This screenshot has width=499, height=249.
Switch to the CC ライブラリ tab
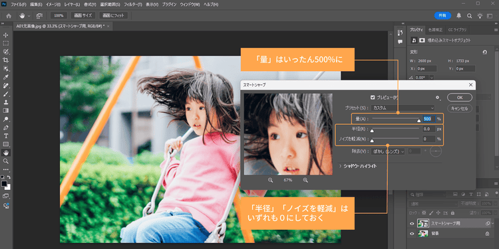tap(457, 30)
